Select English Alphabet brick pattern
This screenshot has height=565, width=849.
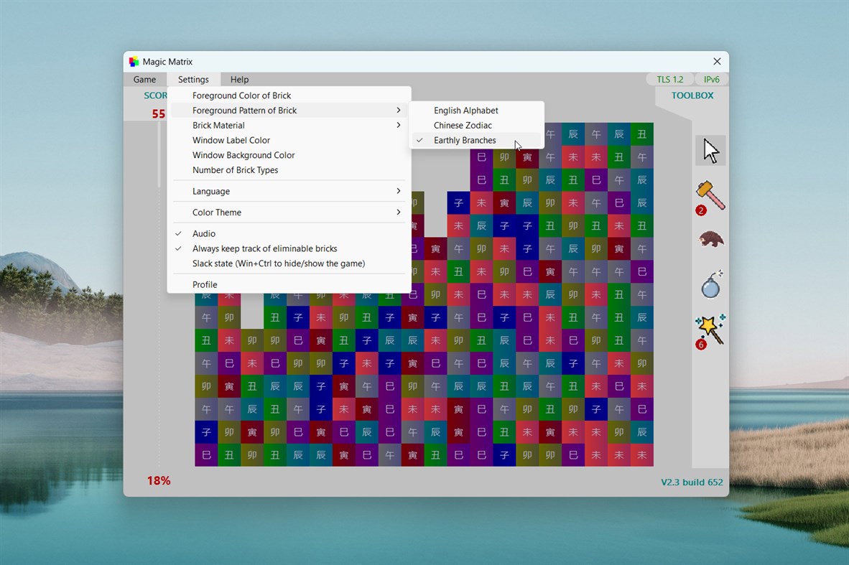[465, 110]
